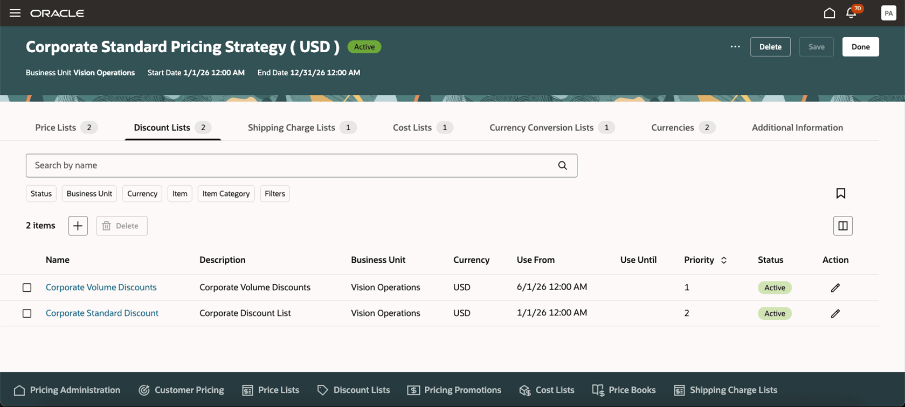This screenshot has height=407, width=905.
Task: Click the Delete button above the table
Action: tap(122, 226)
